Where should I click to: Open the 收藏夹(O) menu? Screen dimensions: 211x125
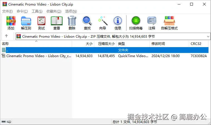tap(54, 11)
